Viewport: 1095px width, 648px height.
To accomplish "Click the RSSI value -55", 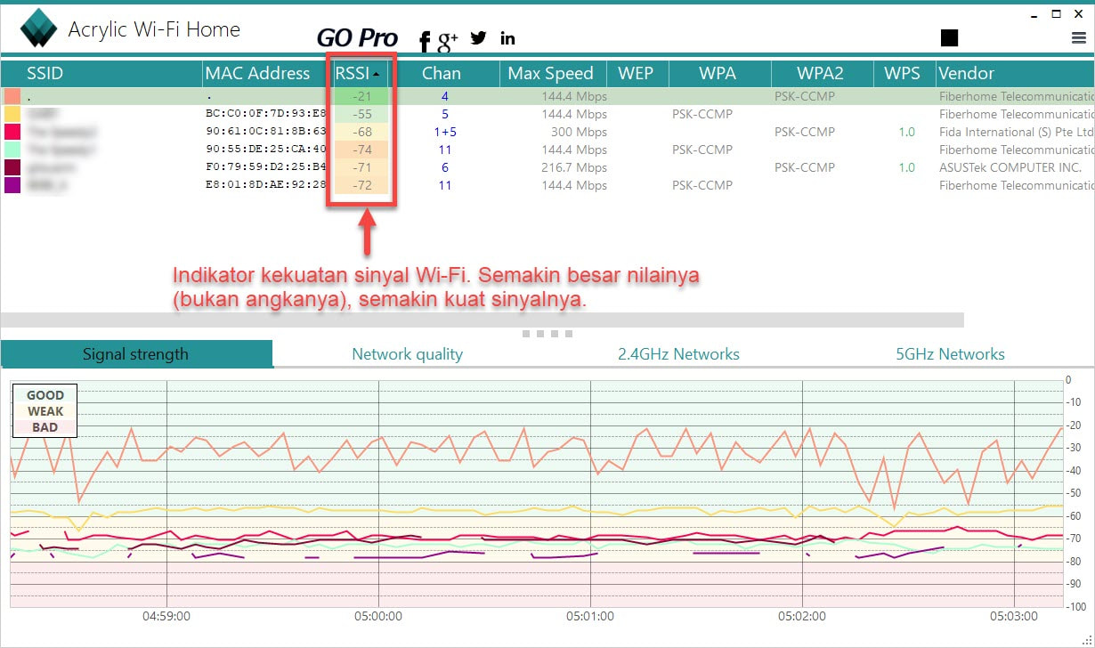I will coord(361,114).
